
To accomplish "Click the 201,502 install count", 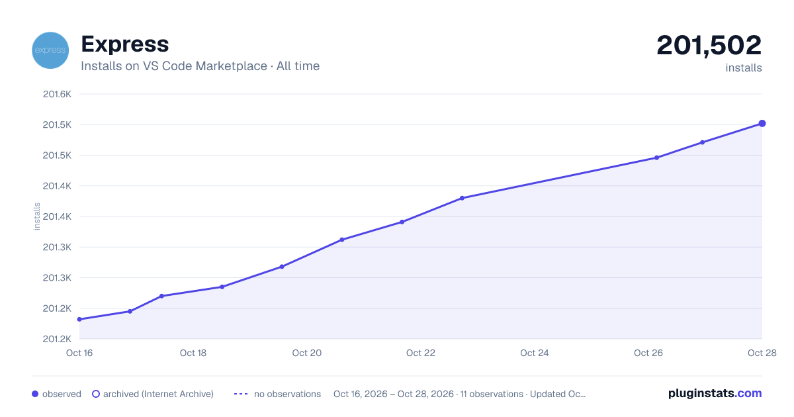I will click(709, 45).
